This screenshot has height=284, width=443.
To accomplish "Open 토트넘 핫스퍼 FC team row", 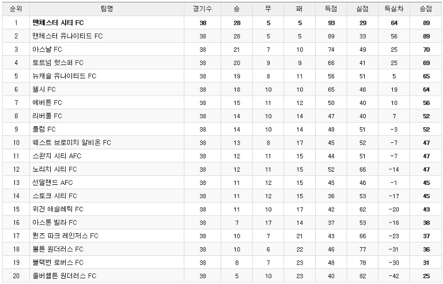I will tap(221, 62).
